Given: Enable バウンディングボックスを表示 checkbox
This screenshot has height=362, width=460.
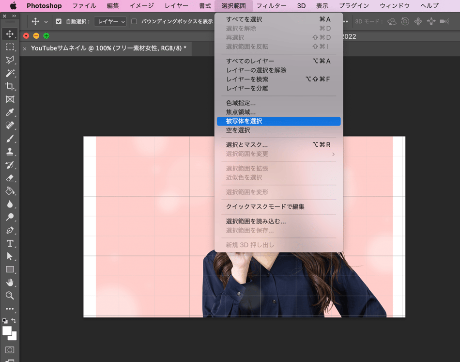Looking at the screenshot, I should (134, 21).
